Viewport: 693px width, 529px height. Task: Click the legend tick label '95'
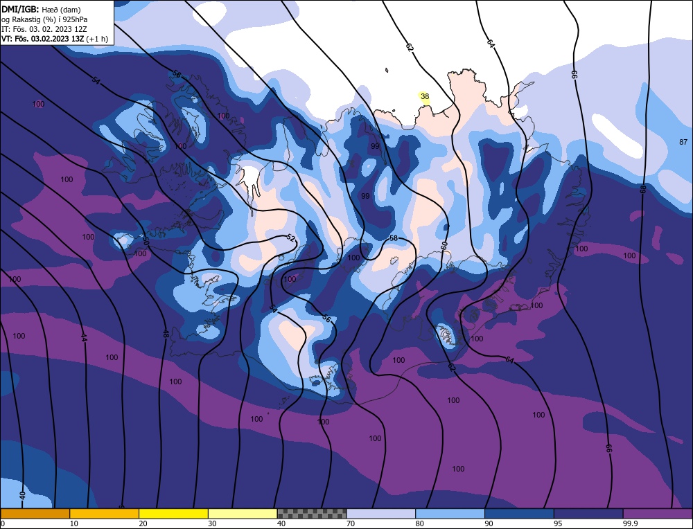pyautogui.click(x=558, y=523)
